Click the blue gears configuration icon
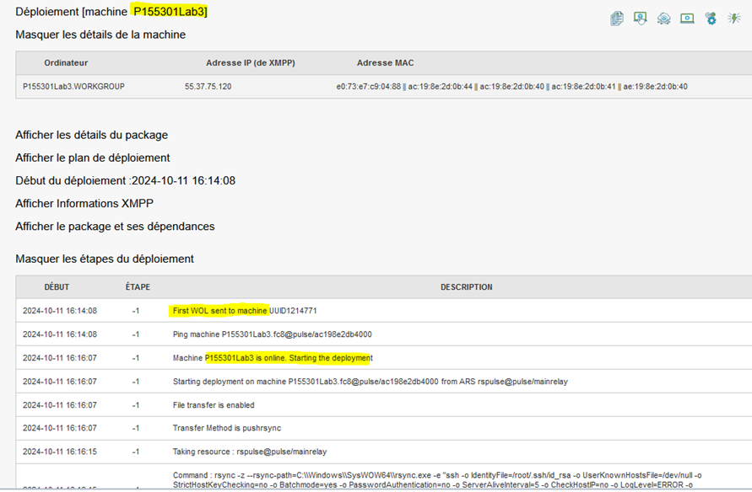 (x=711, y=18)
